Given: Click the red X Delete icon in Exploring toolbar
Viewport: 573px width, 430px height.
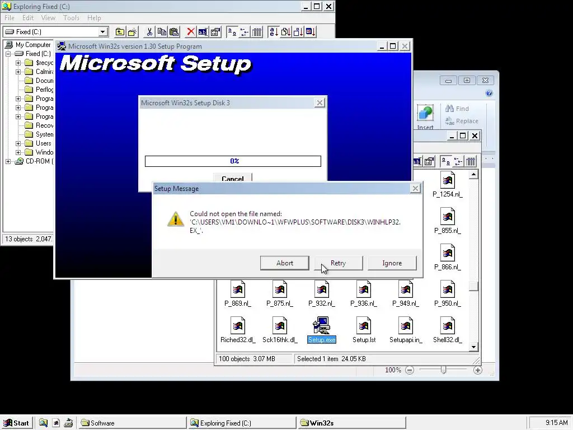Looking at the screenshot, I should coord(190,32).
